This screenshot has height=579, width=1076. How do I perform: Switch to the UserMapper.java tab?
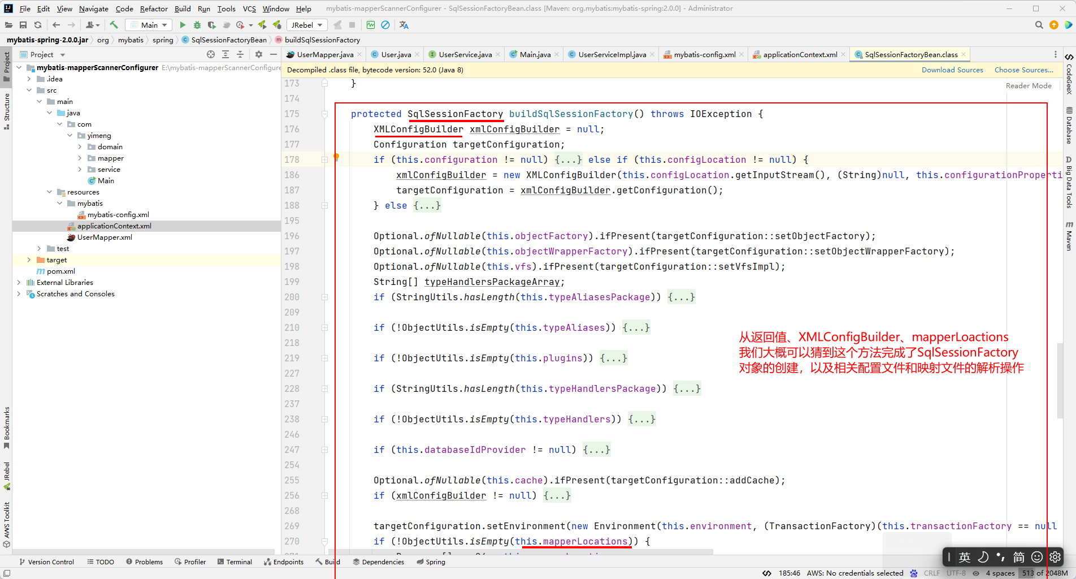[x=325, y=54]
